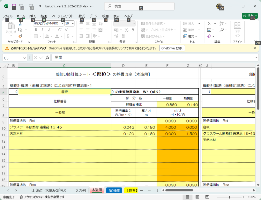Align text to center horizontally
This screenshot has height=200, width=261.
pyautogui.click(x=88, y=30)
